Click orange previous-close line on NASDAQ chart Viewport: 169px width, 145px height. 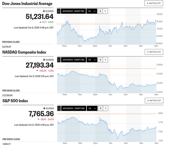(107, 69)
